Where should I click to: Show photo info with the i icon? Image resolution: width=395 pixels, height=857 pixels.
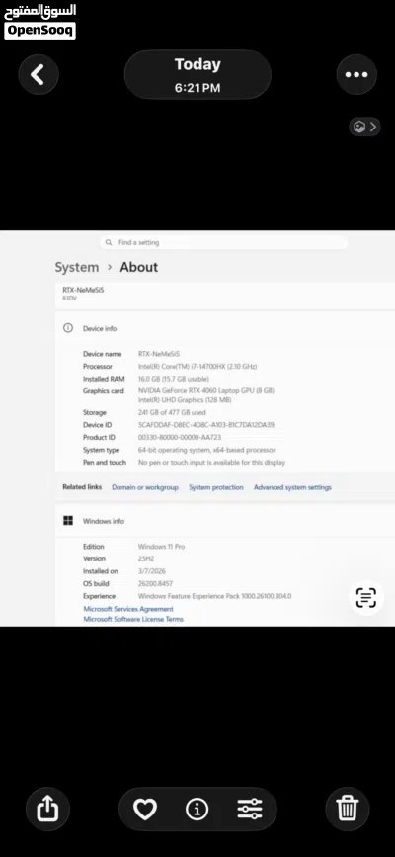point(197,809)
